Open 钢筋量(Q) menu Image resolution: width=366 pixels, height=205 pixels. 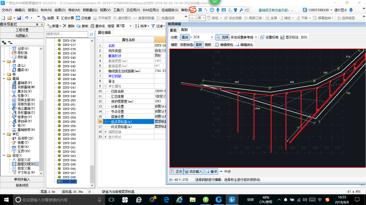pos(90,10)
